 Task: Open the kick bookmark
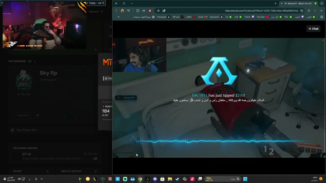(x=238, y=17)
